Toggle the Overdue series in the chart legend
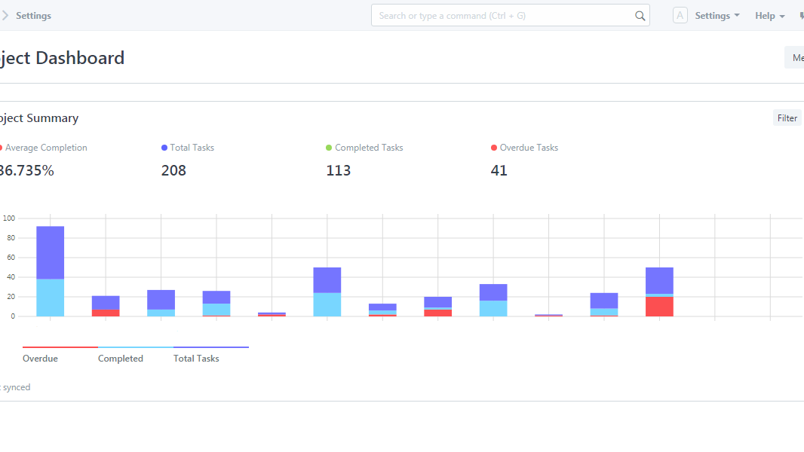The height and width of the screenshot is (452, 804). (41, 359)
